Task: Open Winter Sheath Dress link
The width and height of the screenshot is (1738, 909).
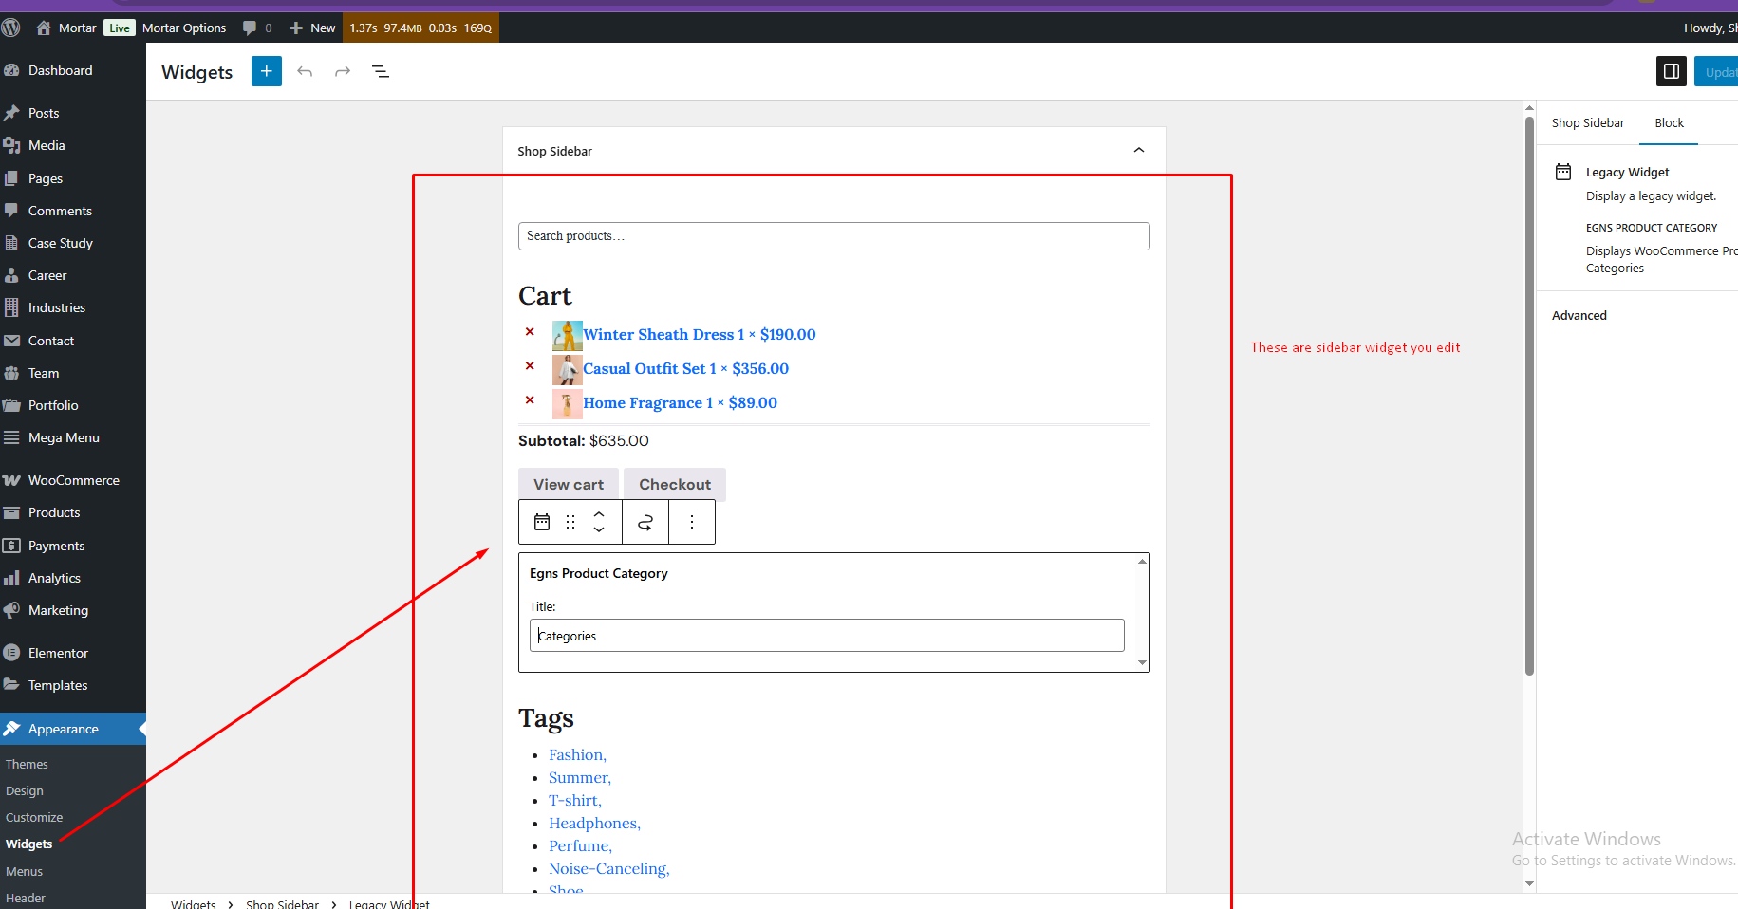Action: [700, 334]
